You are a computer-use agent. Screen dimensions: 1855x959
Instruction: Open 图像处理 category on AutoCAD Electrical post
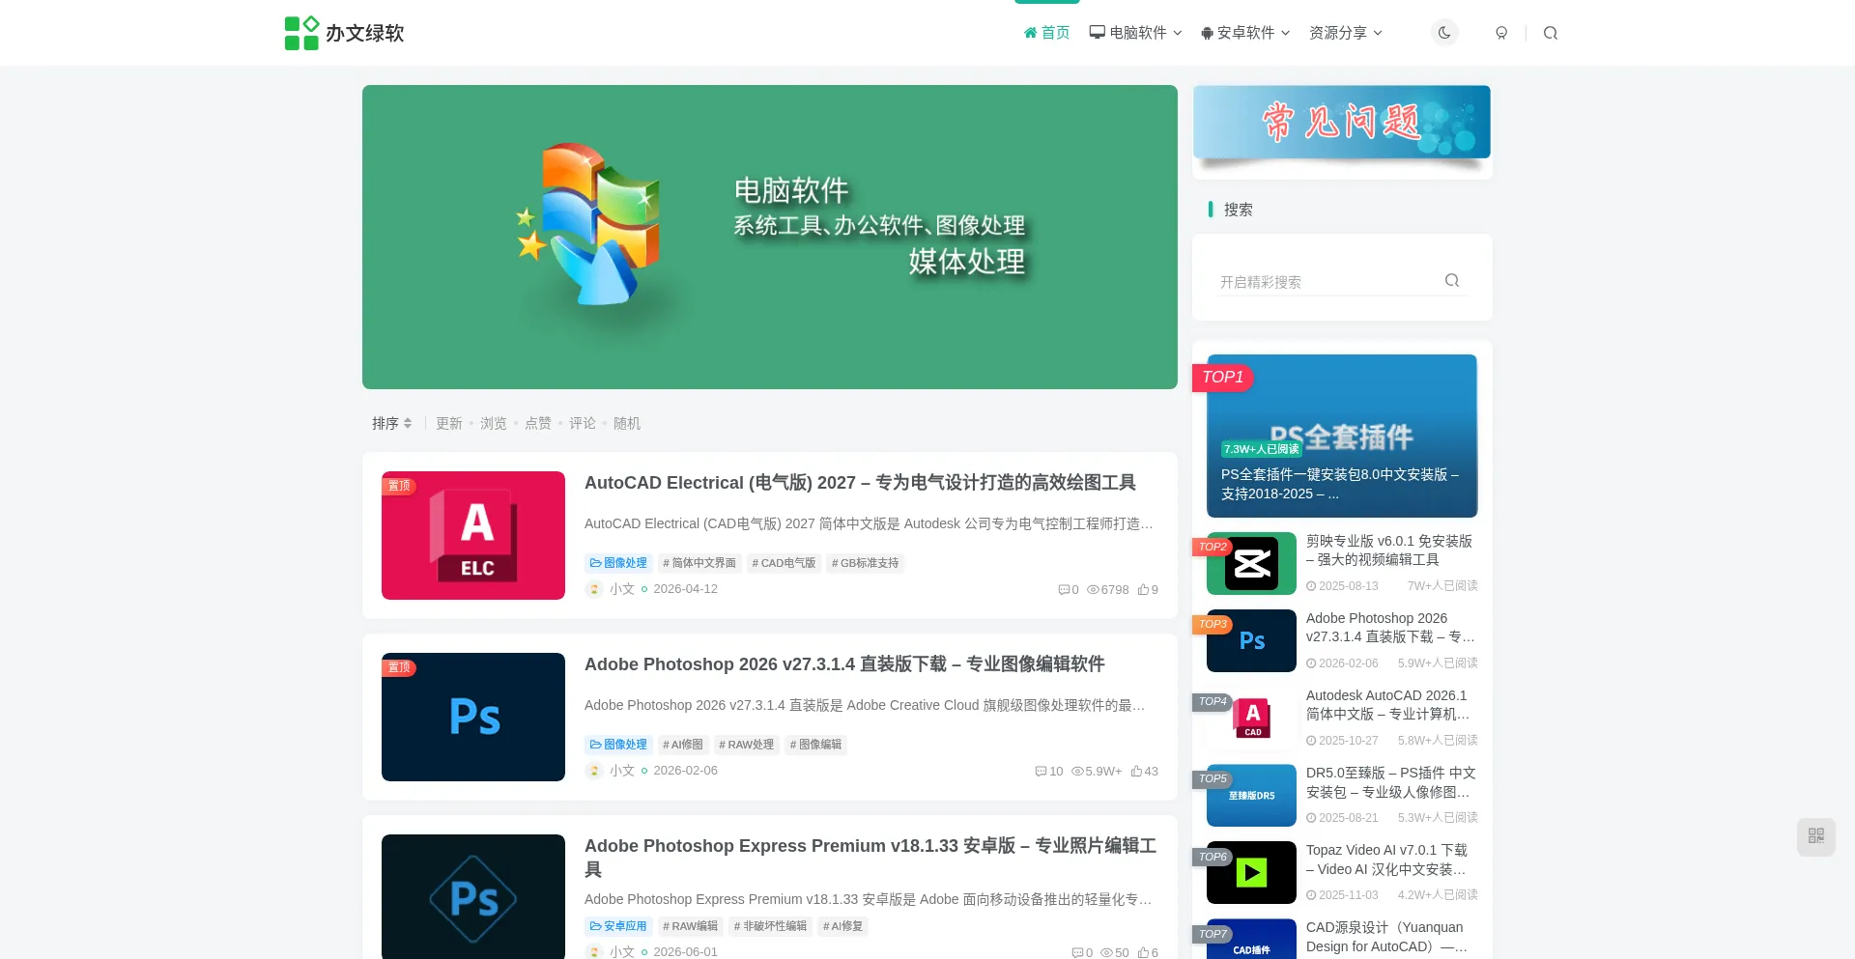(x=618, y=563)
